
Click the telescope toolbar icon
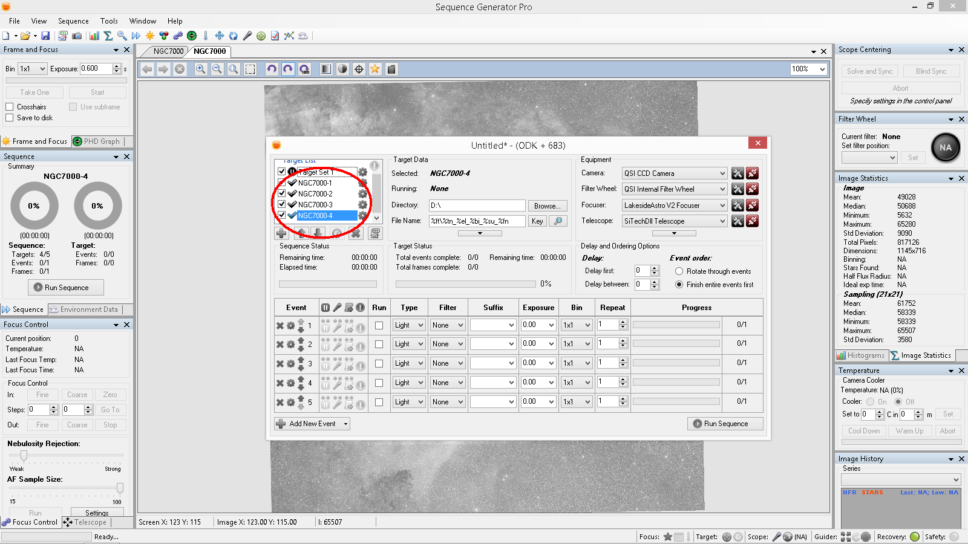click(x=247, y=36)
